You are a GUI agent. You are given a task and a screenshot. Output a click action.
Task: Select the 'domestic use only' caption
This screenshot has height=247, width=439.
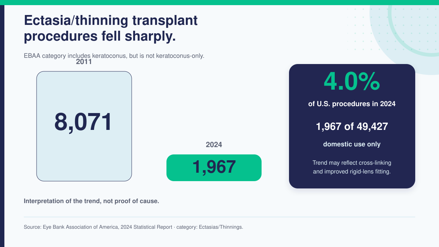pyautogui.click(x=352, y=144)
